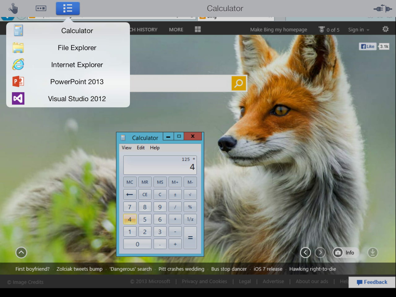Click the Bing search magnifier icon

(x=239, y=83)
